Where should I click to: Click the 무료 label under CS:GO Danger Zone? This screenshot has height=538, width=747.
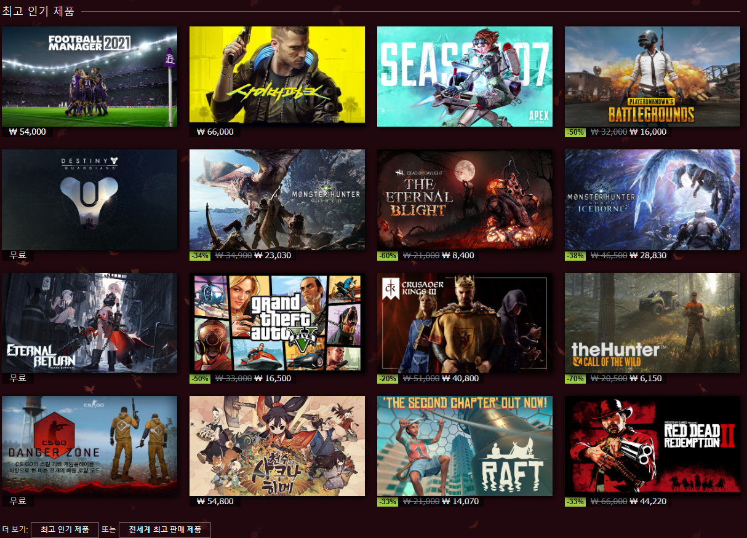point(18,501)
